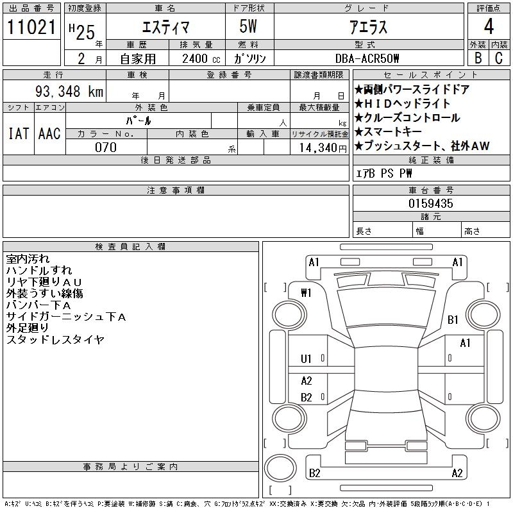The height and width of the screenshot is (513, 513).
Task: Click the interior grade C under 内装
Action: coord(499,58)
